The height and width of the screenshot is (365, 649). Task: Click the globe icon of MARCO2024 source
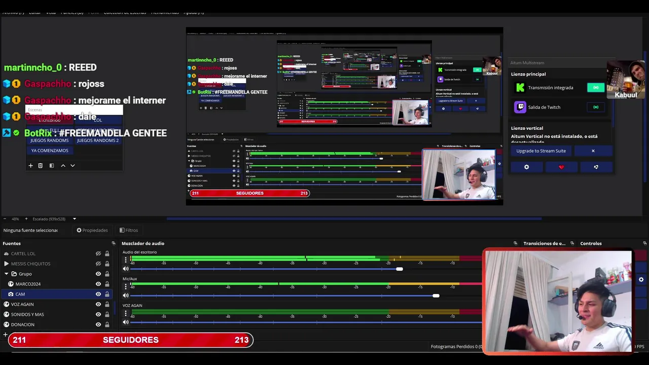pyautogui.click(x=11, y=284)
